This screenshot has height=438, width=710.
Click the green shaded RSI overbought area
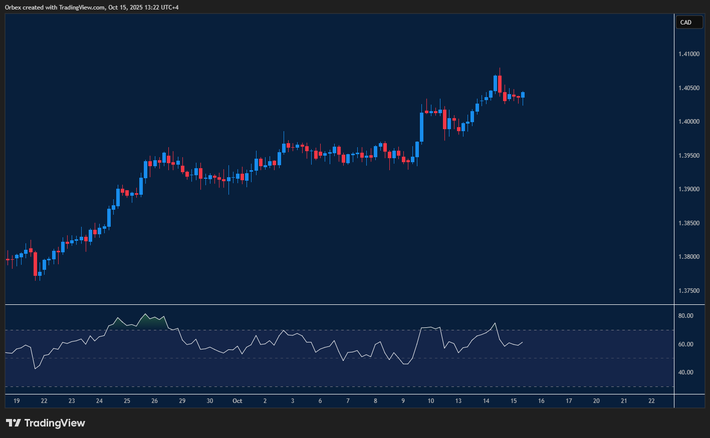point(152,323)
